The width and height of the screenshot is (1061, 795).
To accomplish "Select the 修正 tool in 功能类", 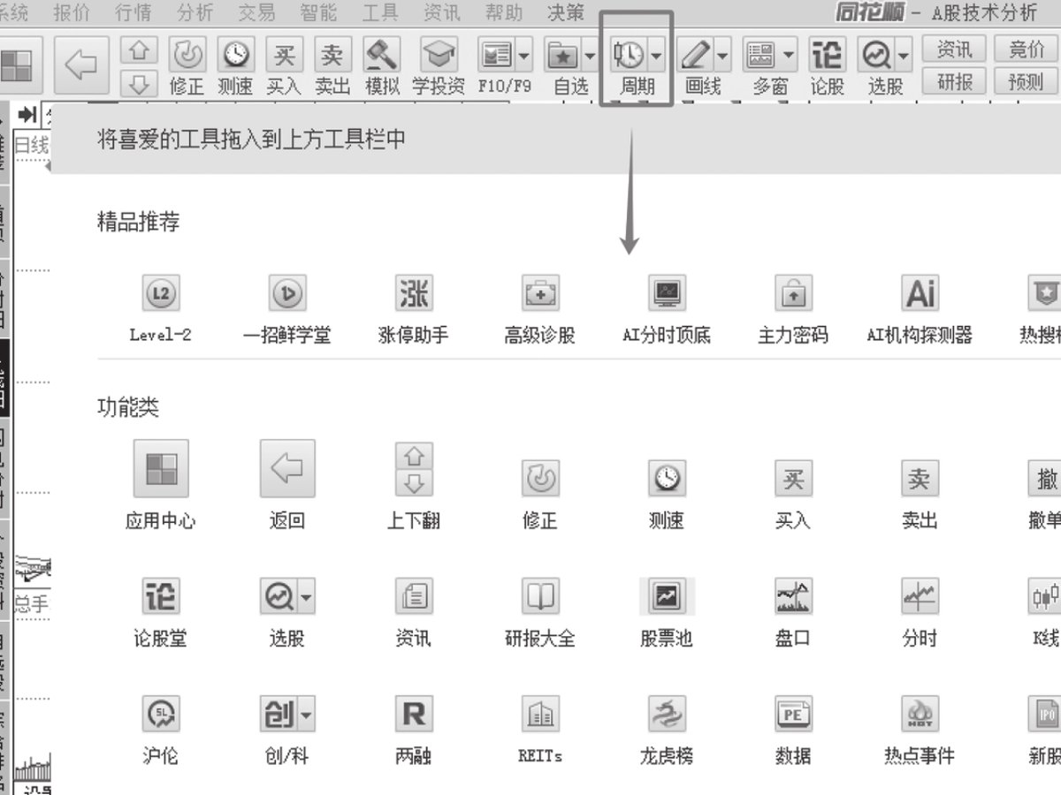I will coord(539,479).
